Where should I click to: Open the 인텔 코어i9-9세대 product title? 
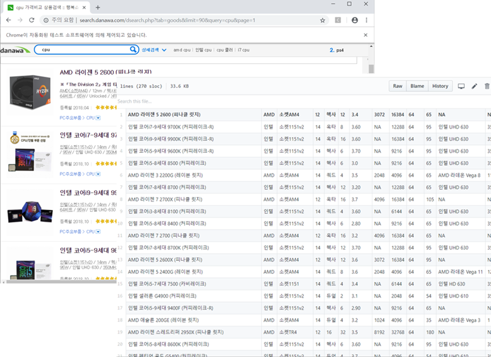[x=88, y=193]
